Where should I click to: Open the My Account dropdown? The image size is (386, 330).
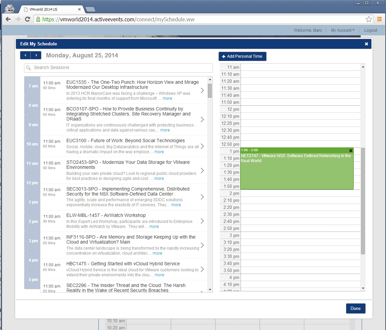coord(343,30)
